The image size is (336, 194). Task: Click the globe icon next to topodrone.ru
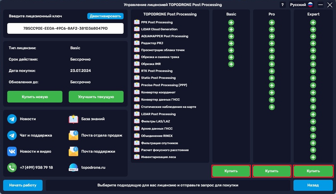(x=73, y=168)
